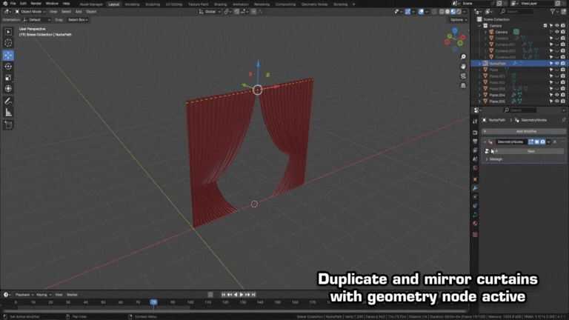Toggle GeometryNodes modifier viewport display

[x=536, y=142]
